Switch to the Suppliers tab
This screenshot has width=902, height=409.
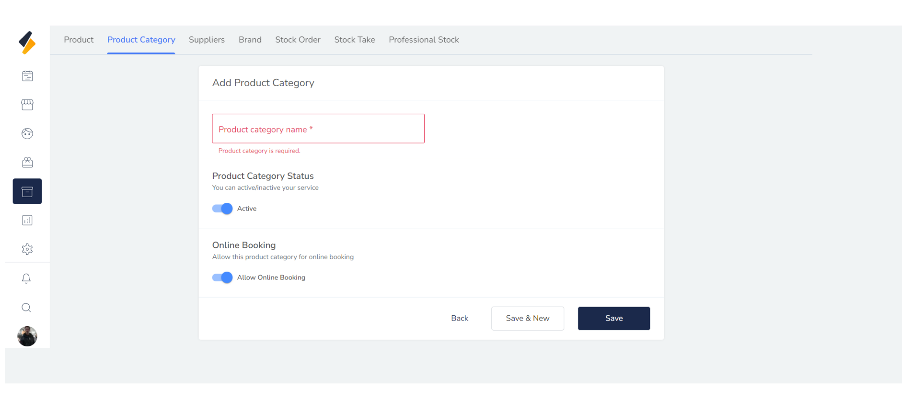207,40
